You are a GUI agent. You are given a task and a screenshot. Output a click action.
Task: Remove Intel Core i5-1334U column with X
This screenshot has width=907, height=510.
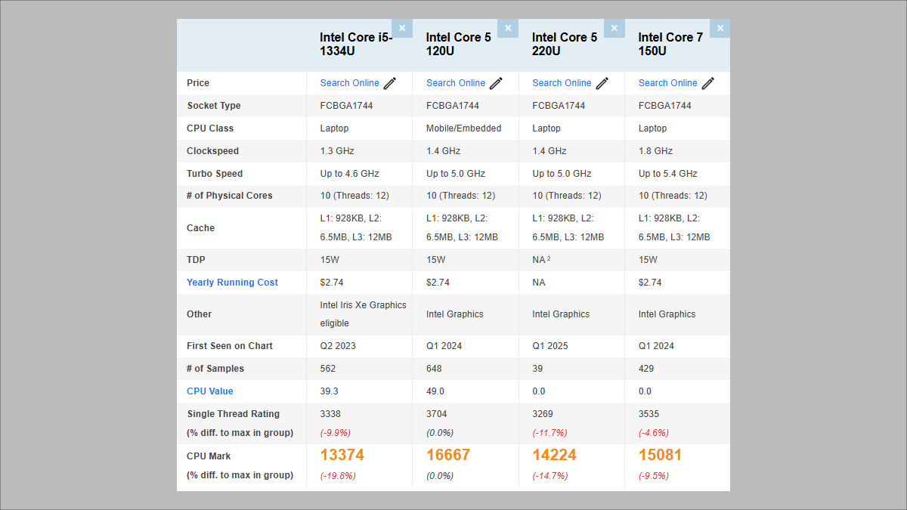coord(402,29)
